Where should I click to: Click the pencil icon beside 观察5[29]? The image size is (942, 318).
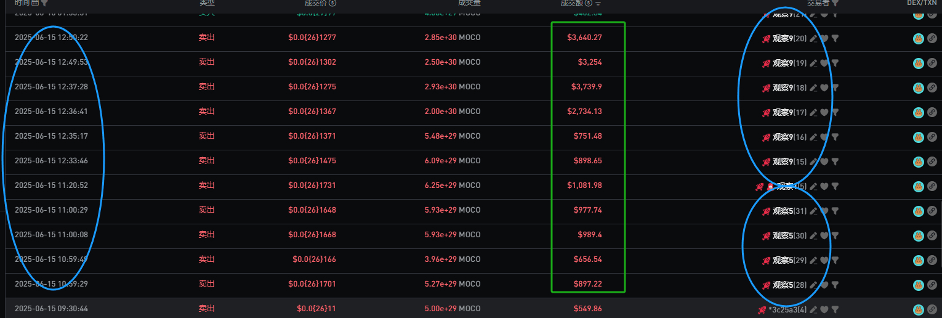point(813,260)
